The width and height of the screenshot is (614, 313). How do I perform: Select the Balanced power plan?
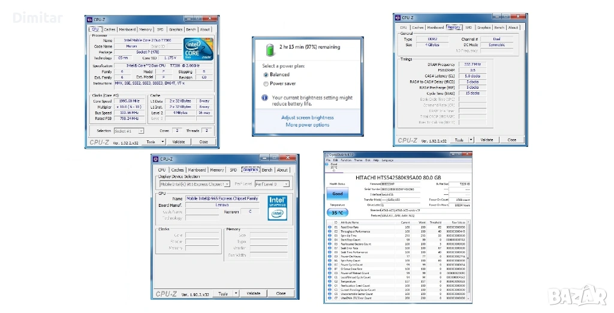click(266, 75)
